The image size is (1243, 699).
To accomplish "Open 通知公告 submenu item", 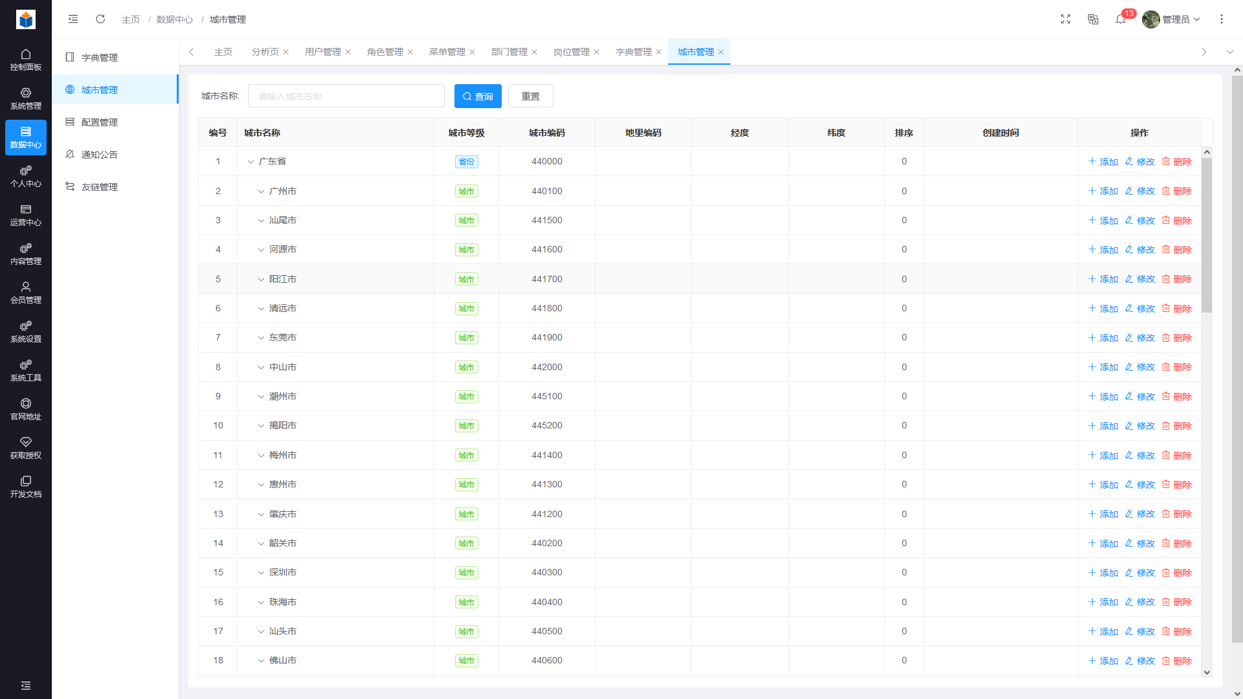I will [x=115, y=155].
